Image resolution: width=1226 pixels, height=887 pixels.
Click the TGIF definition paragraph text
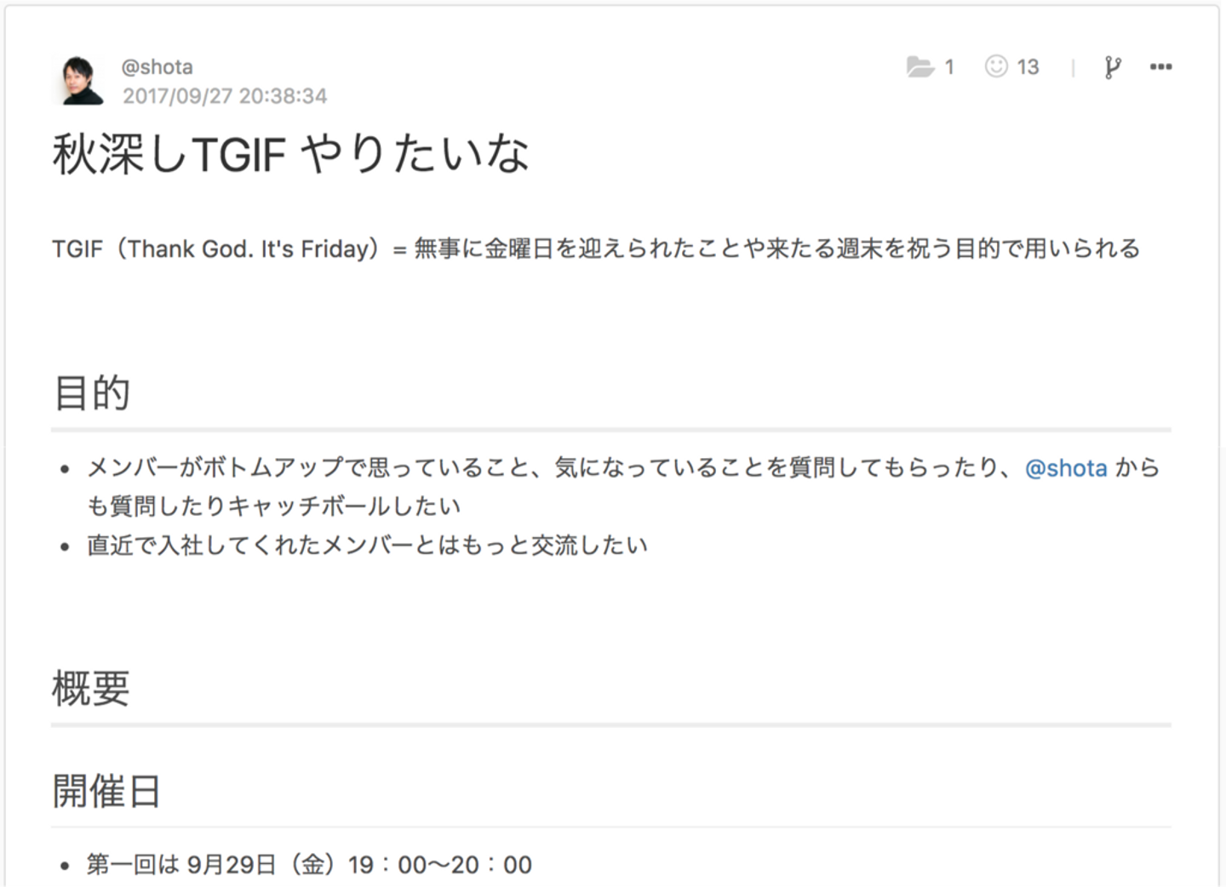pyautogui.click(x=595, y=249)
